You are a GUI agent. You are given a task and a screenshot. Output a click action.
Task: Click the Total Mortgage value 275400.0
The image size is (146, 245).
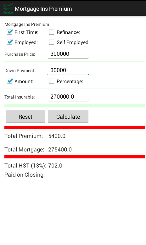pyautogui.click(x=60, y=150)
